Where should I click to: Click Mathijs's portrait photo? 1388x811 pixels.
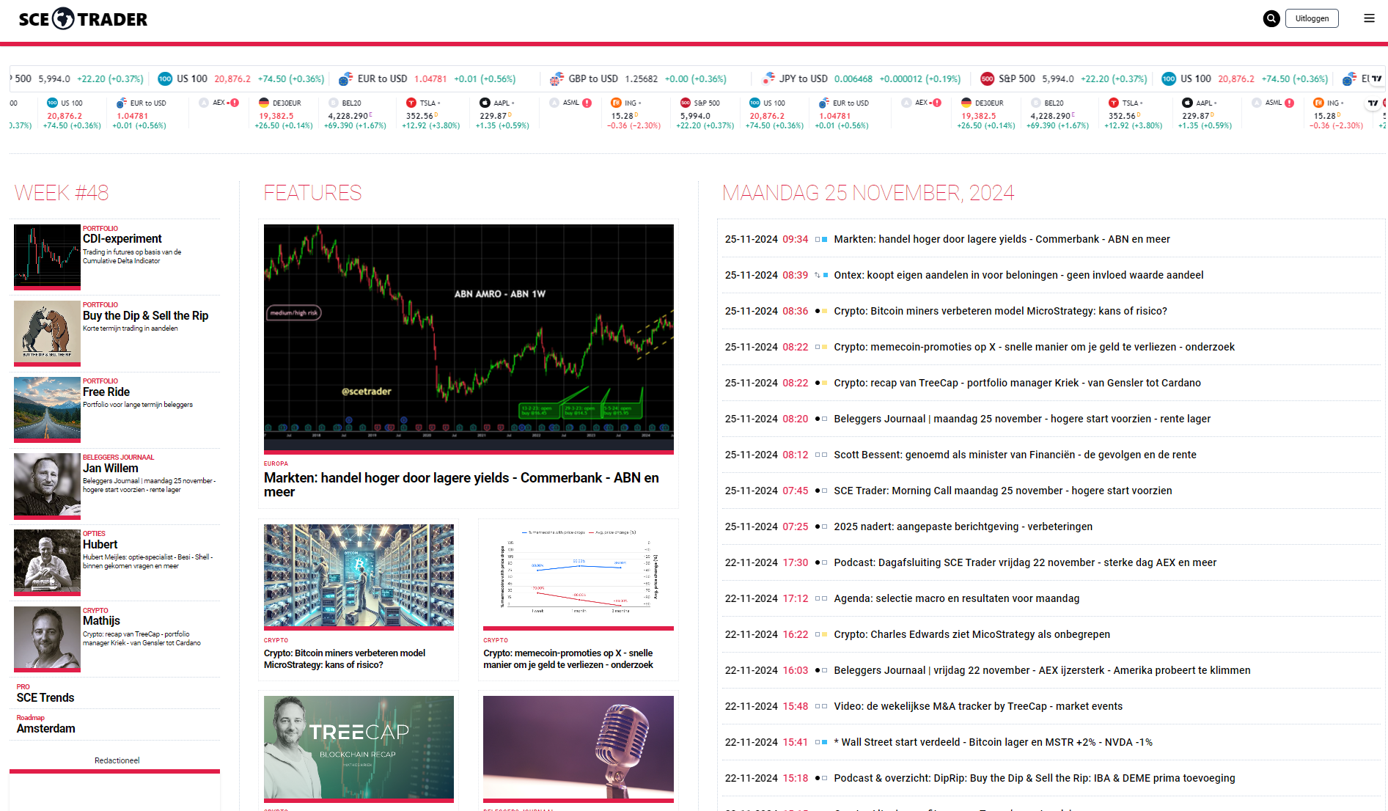pyautogui.click(x=47, y=639)
